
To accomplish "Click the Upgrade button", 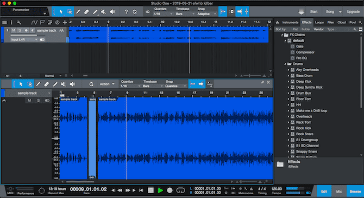I will 353,11.
